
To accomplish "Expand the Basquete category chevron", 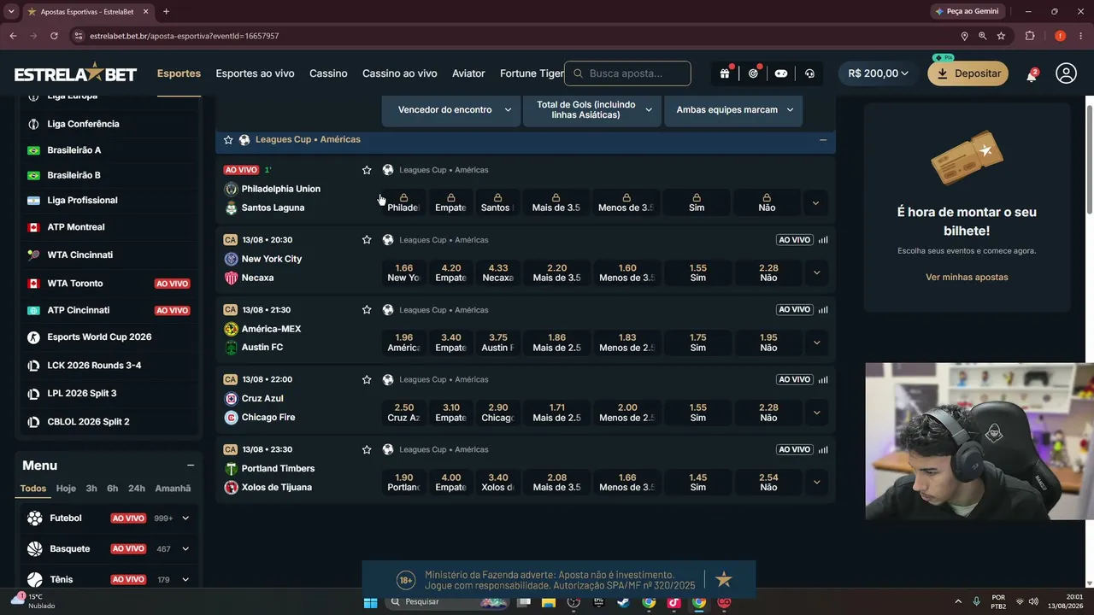I will click(x=185, y=549).
